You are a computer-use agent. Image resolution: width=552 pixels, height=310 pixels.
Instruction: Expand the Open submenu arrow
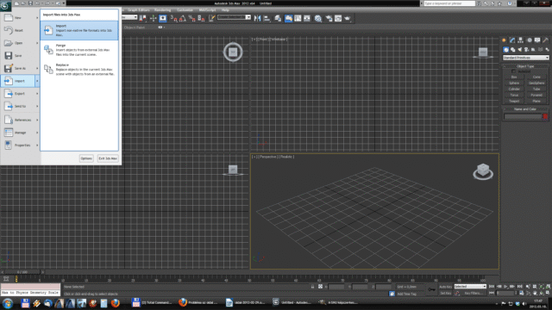pos(37,43)
